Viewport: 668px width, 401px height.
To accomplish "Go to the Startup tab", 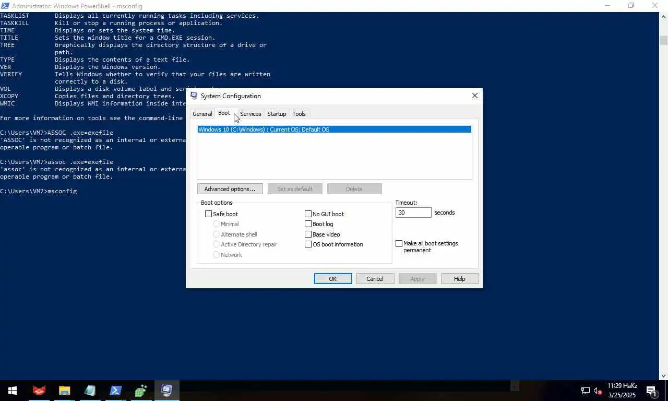I will click(277, 114).
